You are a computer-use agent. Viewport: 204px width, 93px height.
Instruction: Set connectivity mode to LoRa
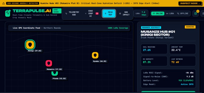click(170, 13)
